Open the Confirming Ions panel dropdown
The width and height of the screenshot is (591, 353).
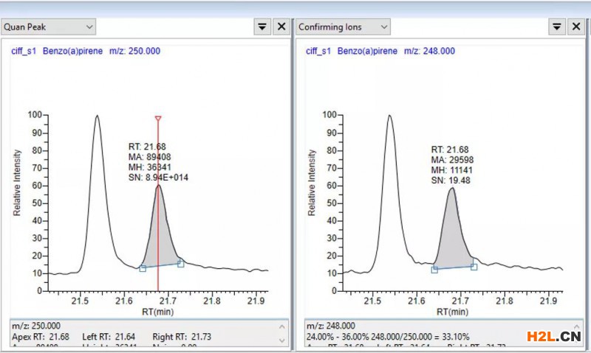[343, 27]
